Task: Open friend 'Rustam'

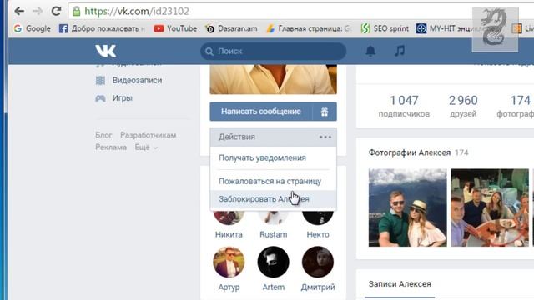Action: point(273,234)
